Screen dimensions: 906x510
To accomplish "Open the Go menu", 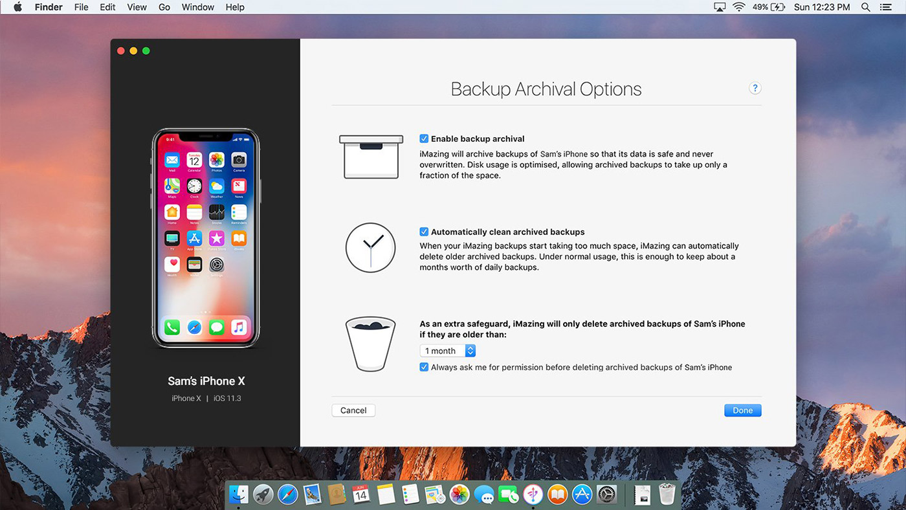I will [x=164, y=7].
